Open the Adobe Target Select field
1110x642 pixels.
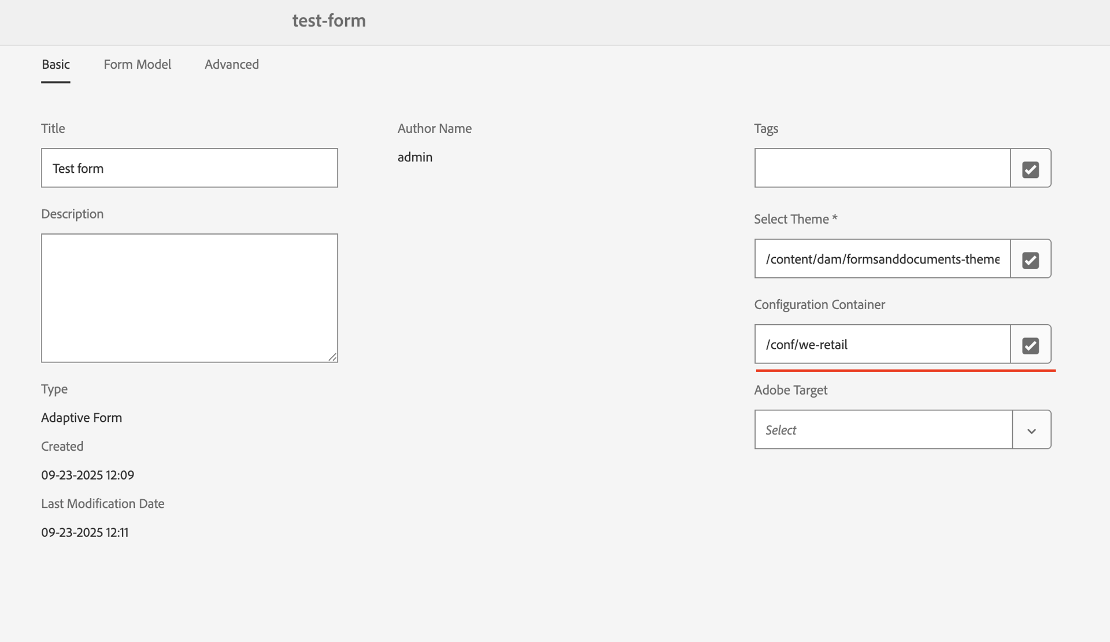pyautogui.click(x=883, y=431)
